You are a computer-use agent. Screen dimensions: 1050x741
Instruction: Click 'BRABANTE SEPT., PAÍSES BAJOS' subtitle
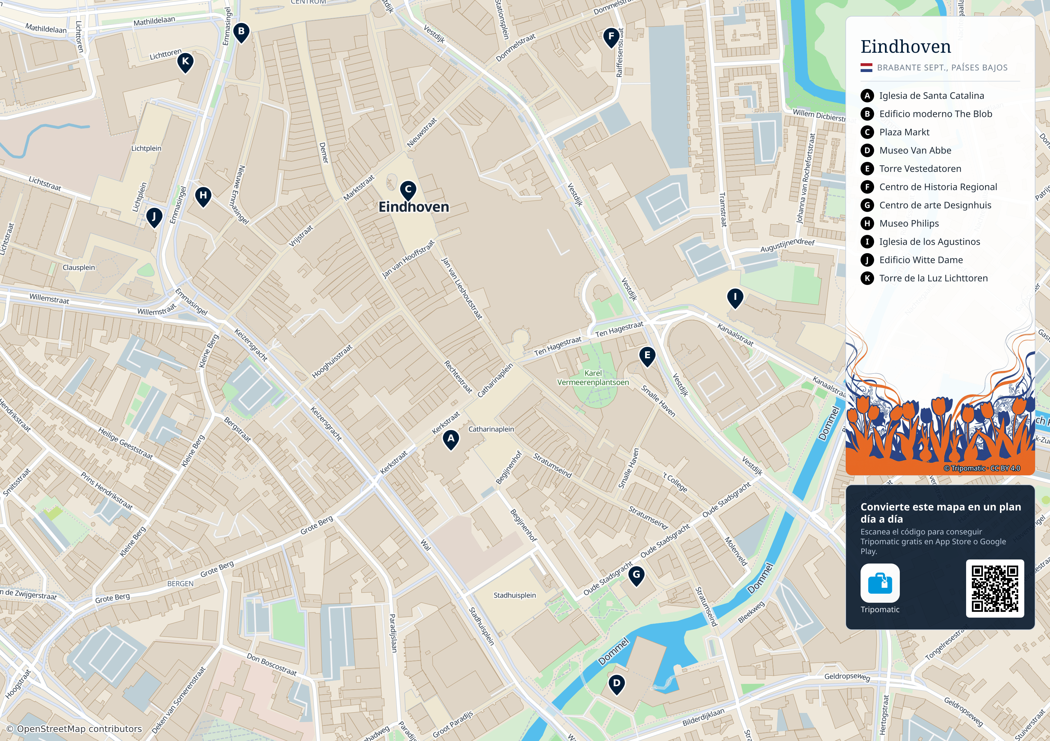(x=942, y=68)
